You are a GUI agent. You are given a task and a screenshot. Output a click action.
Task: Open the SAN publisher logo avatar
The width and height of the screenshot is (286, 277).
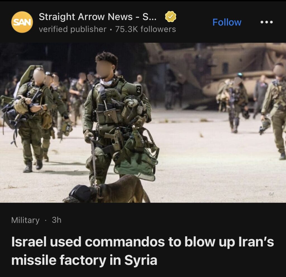[22, 22]
